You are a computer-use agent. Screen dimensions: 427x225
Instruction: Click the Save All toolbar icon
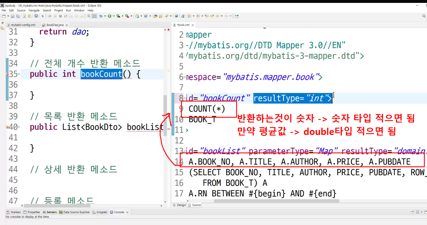18,16
